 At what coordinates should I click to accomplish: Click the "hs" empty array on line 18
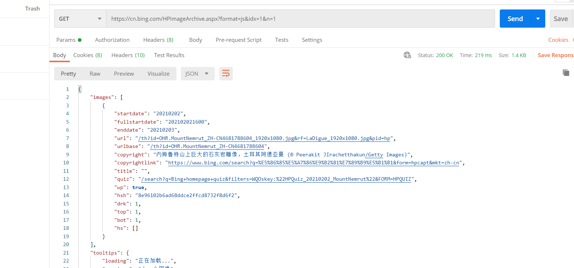click(135, 228)
